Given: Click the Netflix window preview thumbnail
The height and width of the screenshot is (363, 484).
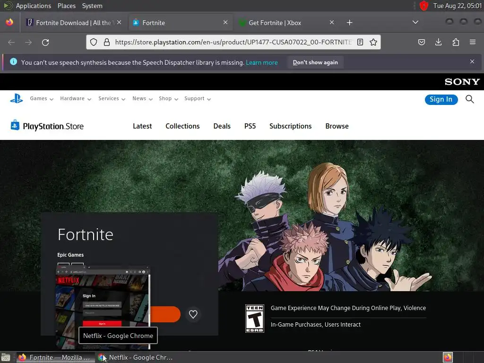Looking at the screenshot, I should click(x=103, y=307).
